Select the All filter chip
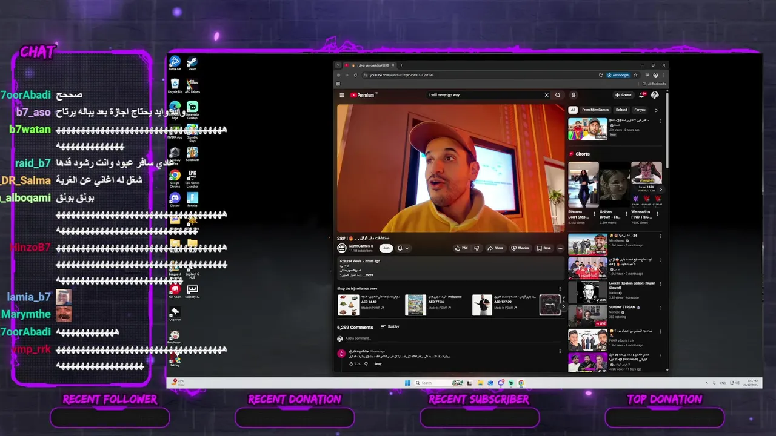This screenshot has width=776, height=436. pos(573,110)
